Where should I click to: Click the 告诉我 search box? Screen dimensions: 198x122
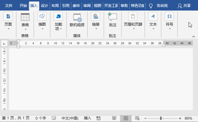click(x=162, y=6)
